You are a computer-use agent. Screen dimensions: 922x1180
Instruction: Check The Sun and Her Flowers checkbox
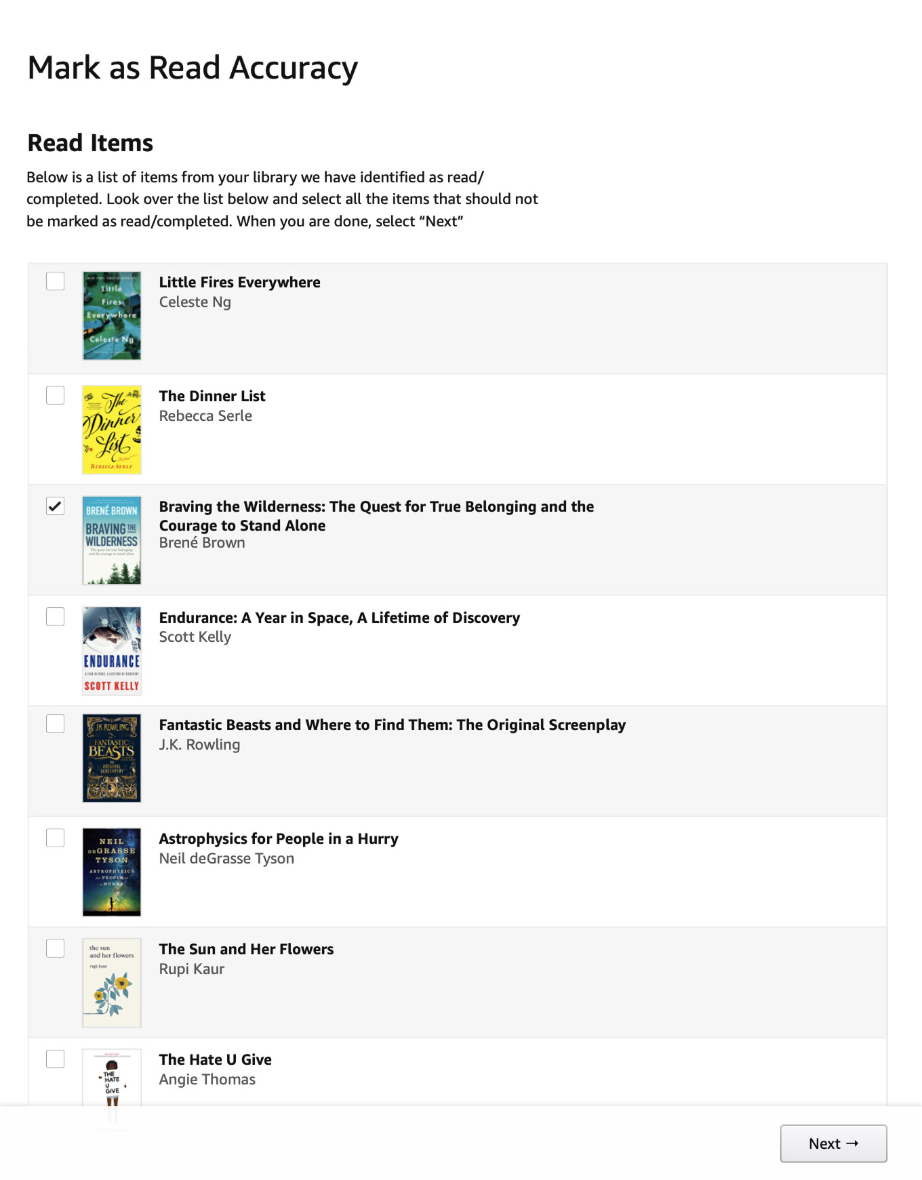[x=55, y=948]
